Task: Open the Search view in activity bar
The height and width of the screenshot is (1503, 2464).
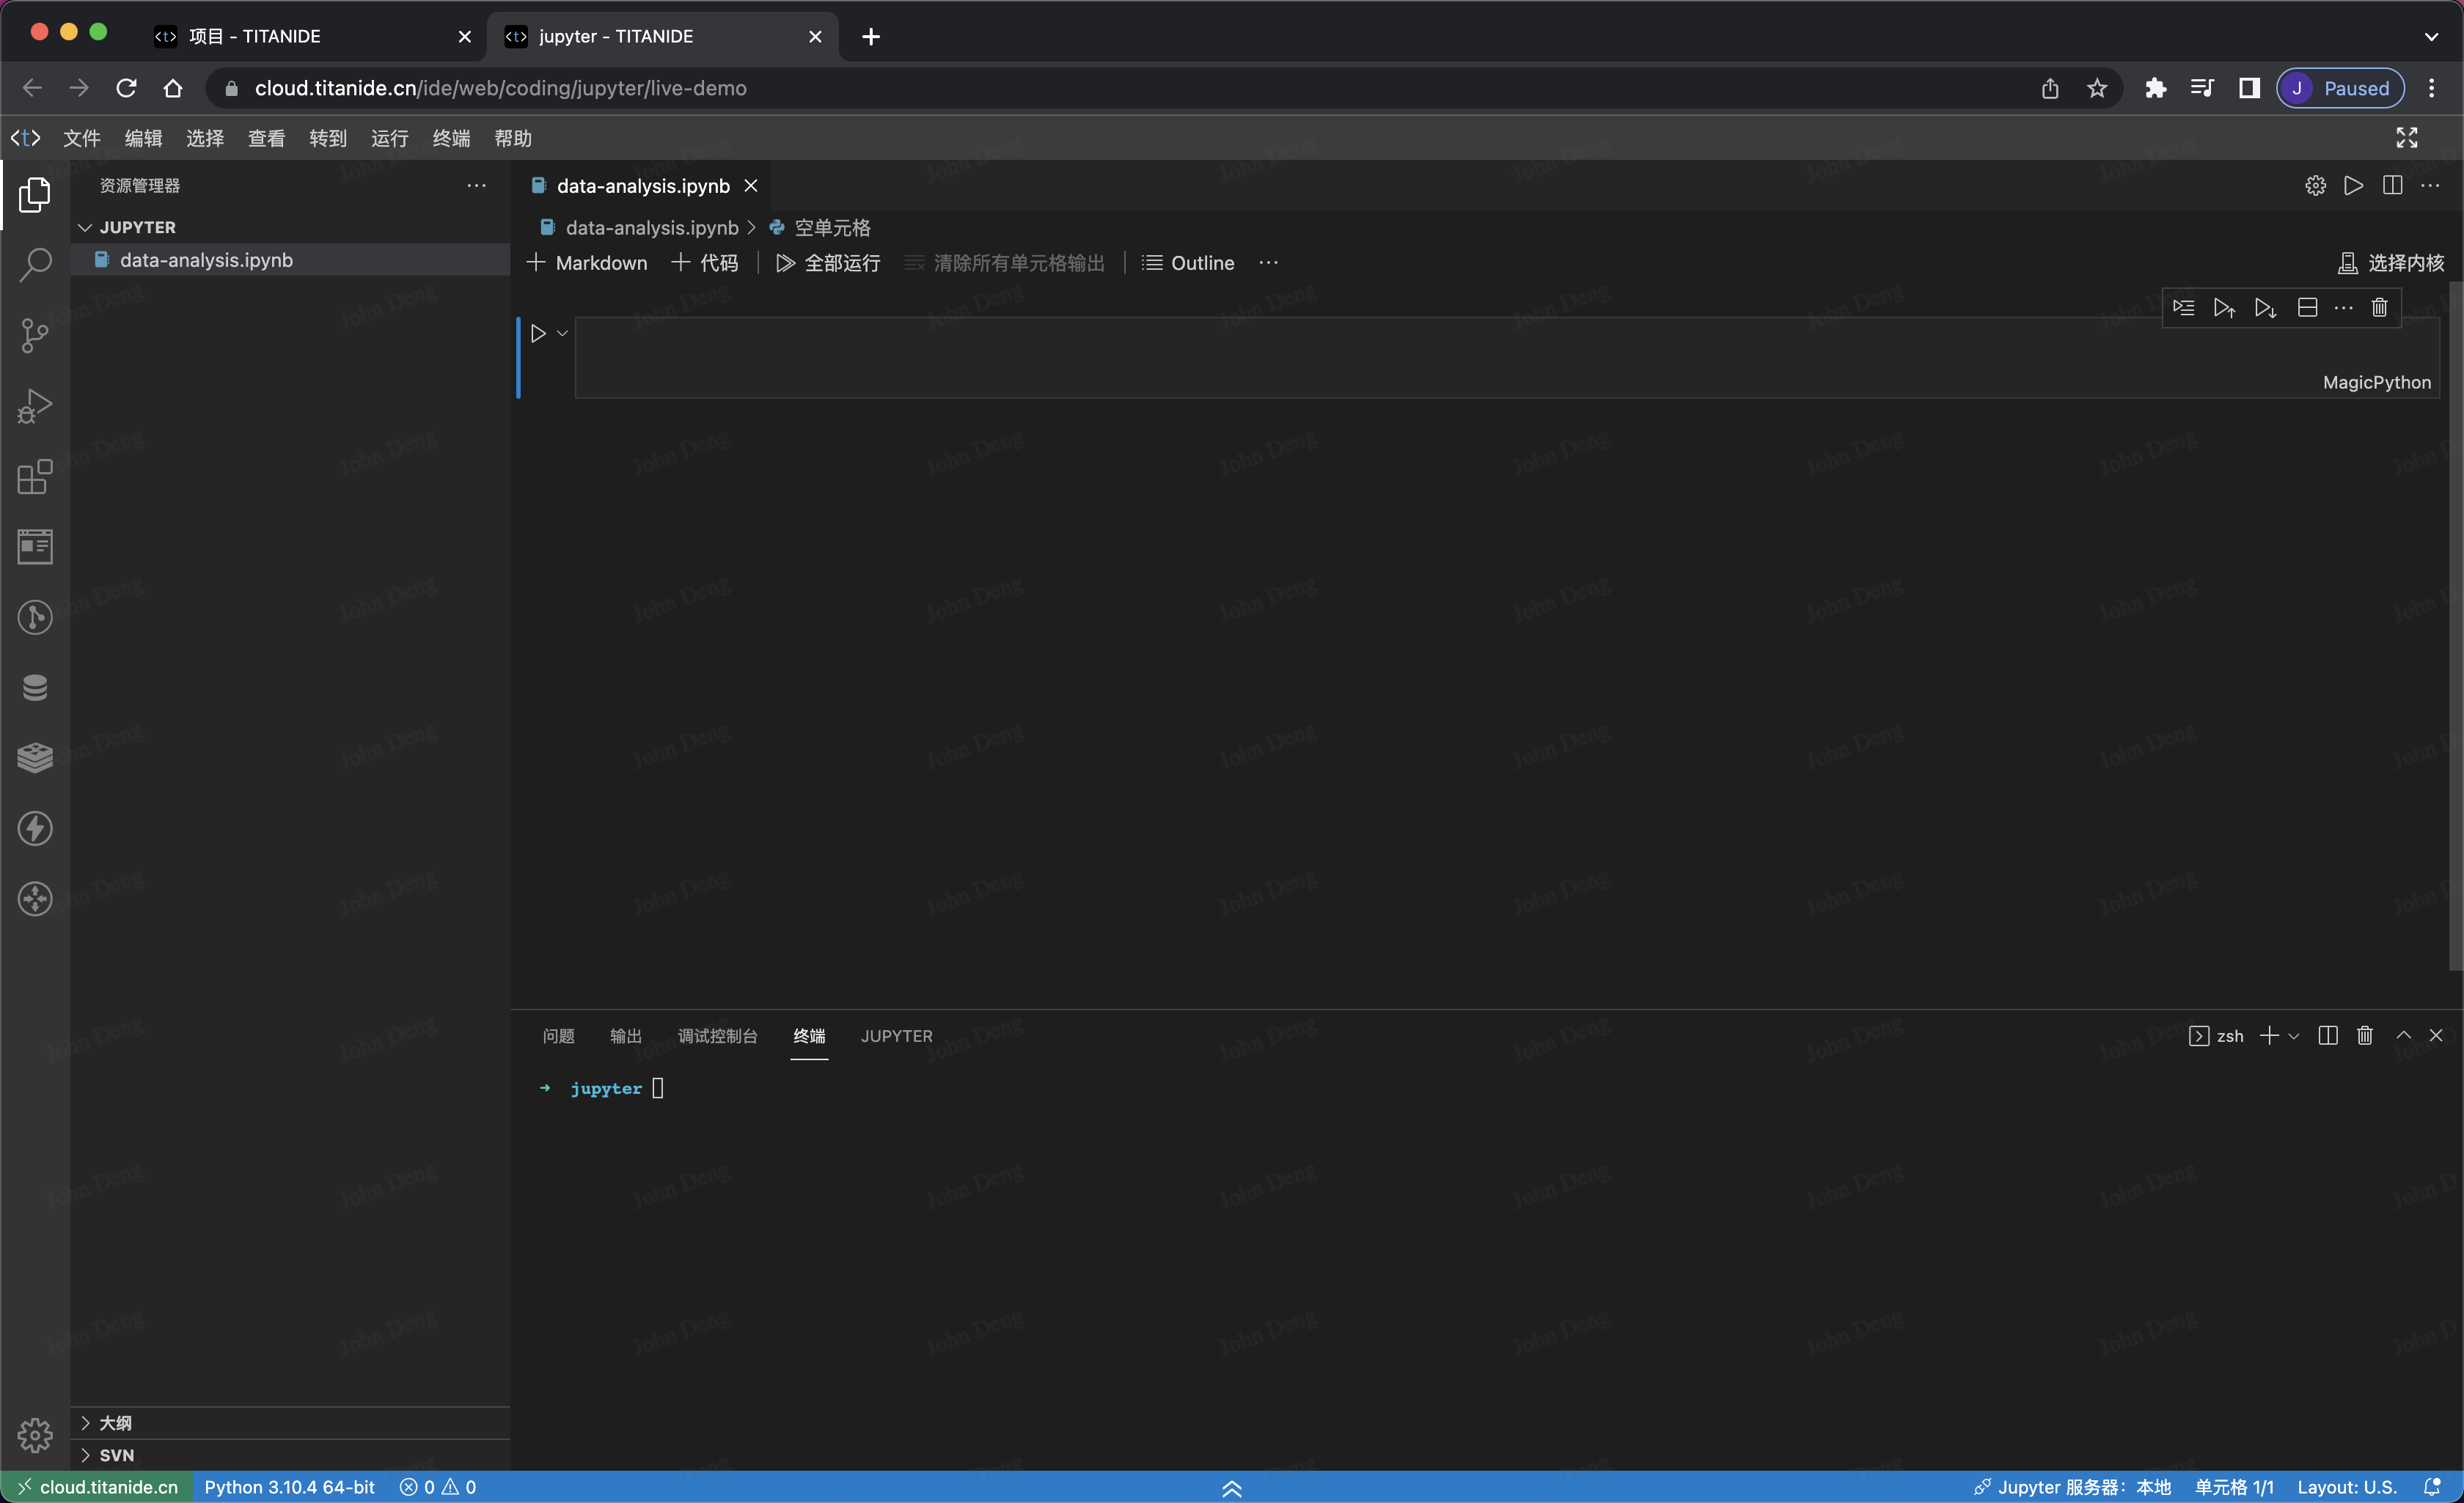Action: [x=35, y=265]
